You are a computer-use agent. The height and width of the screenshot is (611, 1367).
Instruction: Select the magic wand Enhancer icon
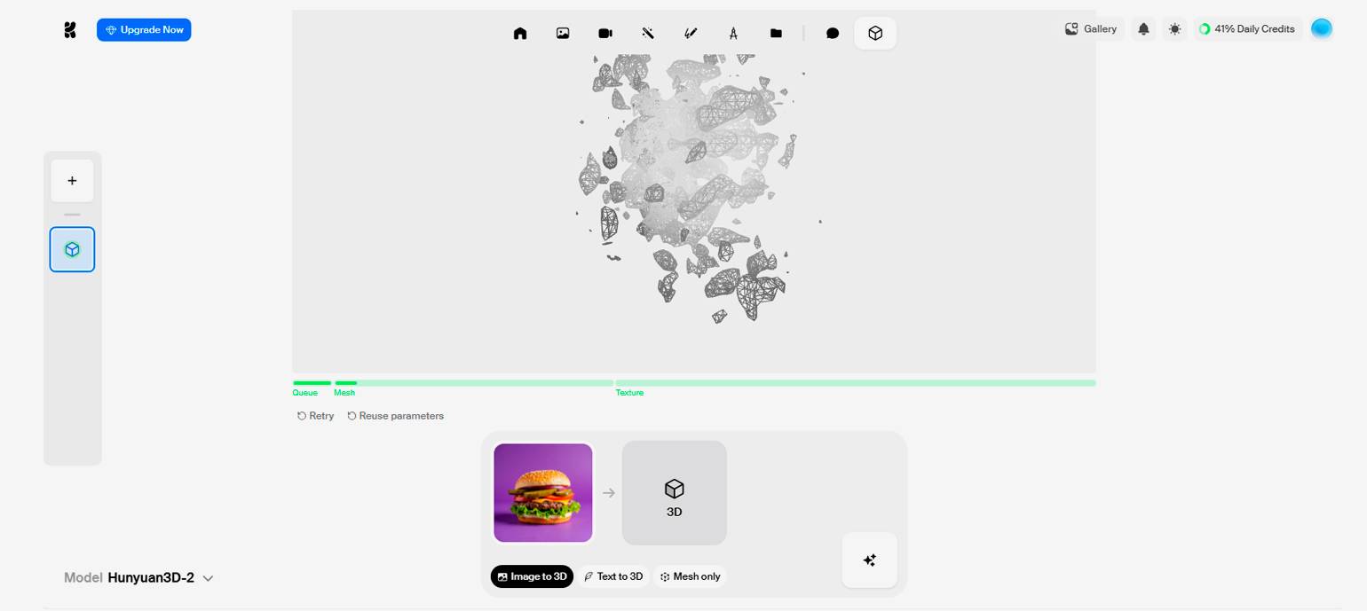tap(648, 33)
